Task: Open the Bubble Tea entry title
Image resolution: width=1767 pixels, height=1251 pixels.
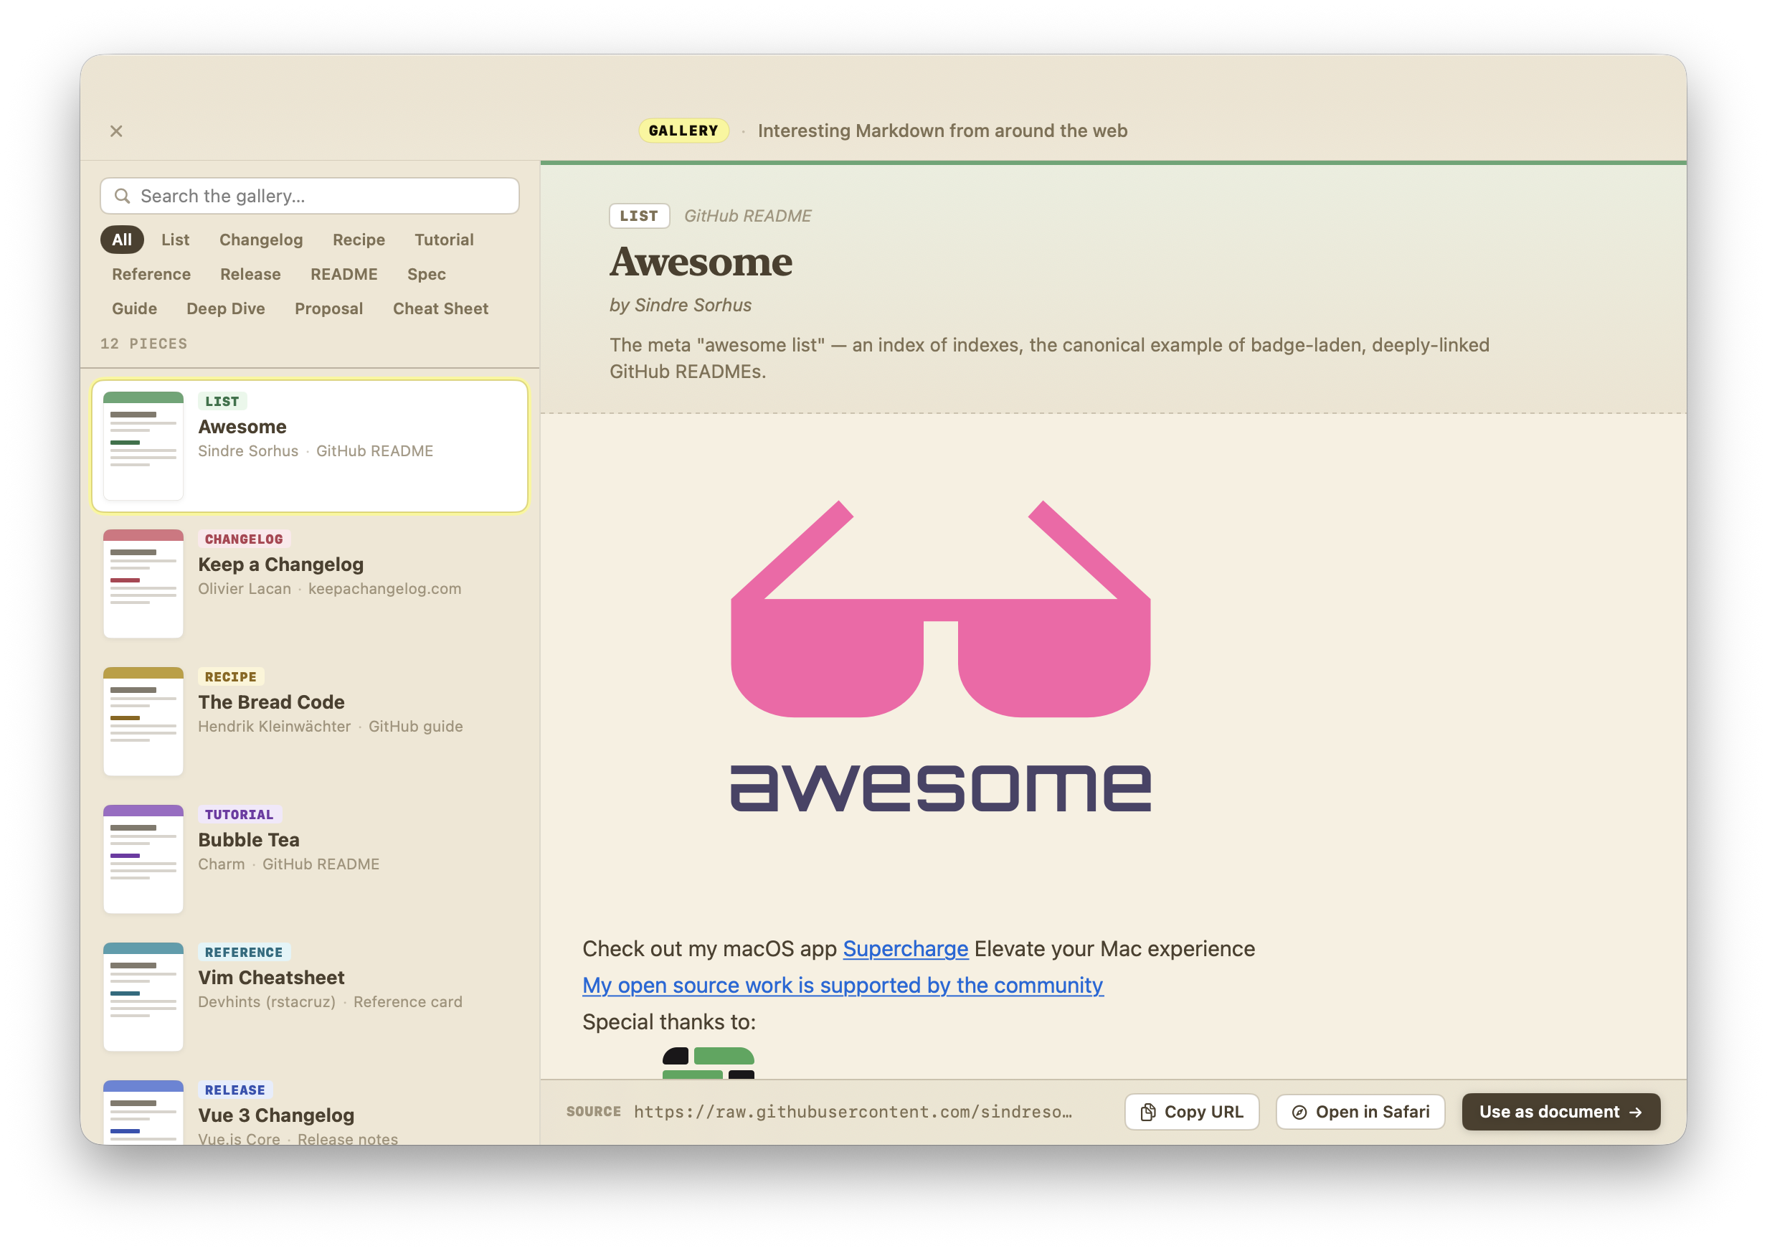Action: pos(249,841)
